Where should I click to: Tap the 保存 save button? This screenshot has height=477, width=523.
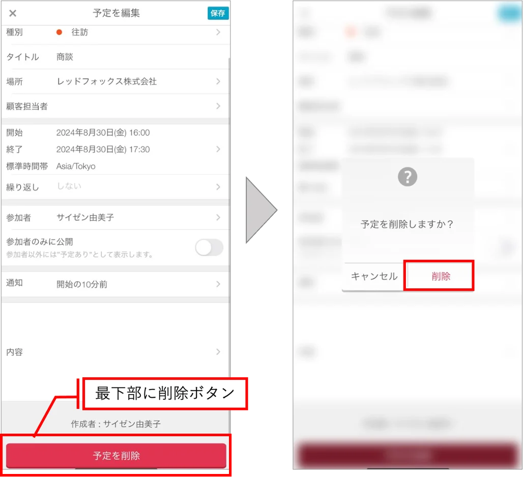[218, 13]
